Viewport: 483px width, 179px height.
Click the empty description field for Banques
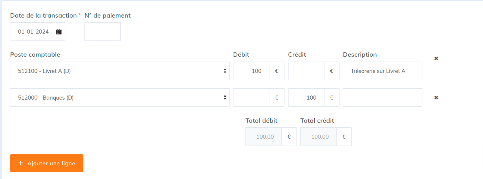click(382, 98)
